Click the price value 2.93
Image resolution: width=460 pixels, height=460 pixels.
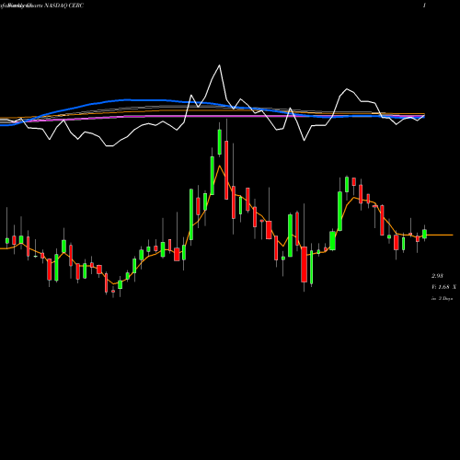tap(437, 276)
